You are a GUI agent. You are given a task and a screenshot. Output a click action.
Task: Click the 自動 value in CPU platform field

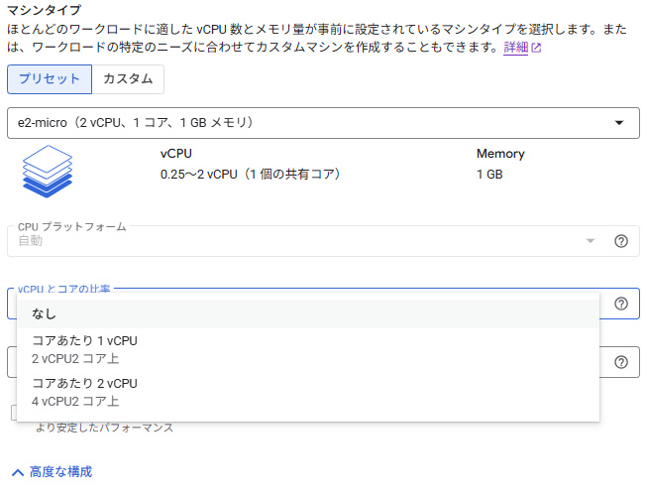pos(31,241)
